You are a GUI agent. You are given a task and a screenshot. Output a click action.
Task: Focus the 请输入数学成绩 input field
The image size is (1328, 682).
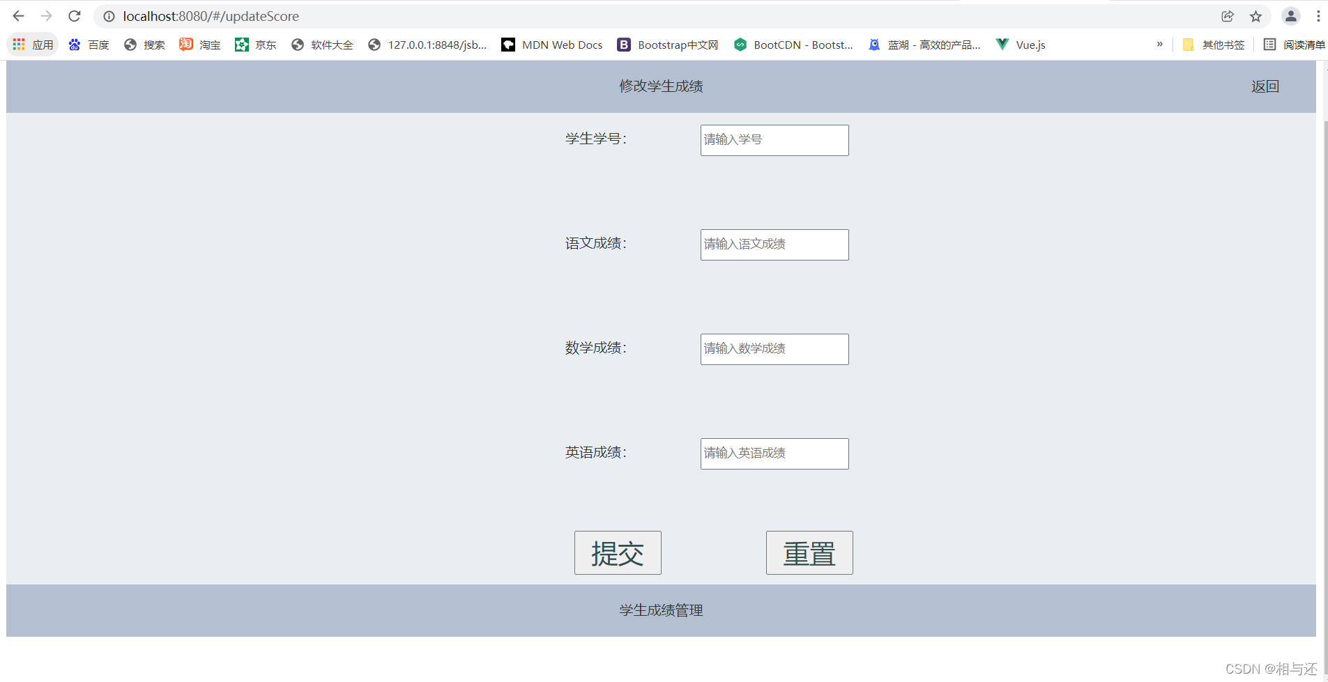(x=774, y=349)
